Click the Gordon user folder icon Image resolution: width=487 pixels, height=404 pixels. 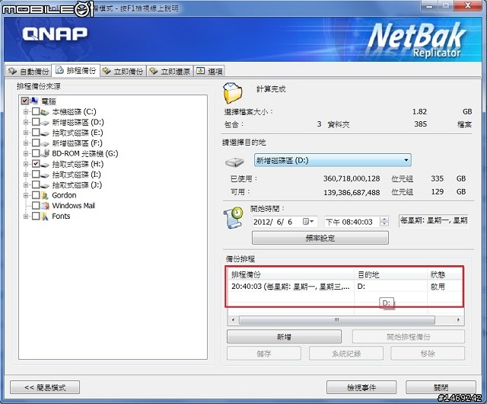coord(45,195)
